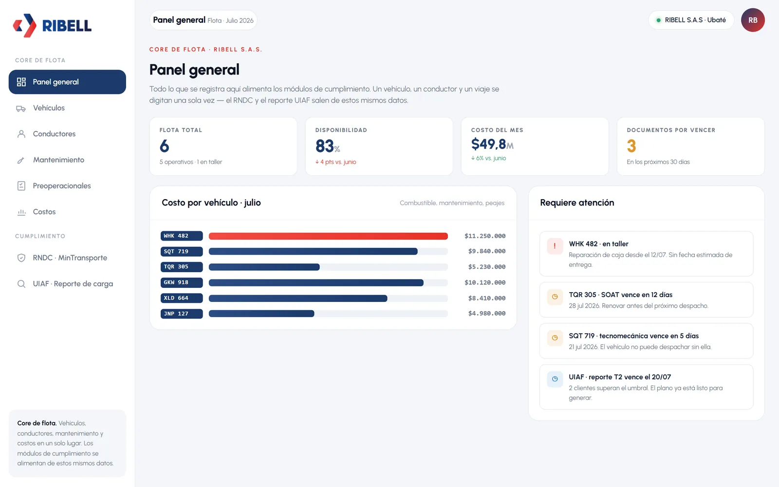
Task: Open Panel general in the sidebar
Action: 67,82
